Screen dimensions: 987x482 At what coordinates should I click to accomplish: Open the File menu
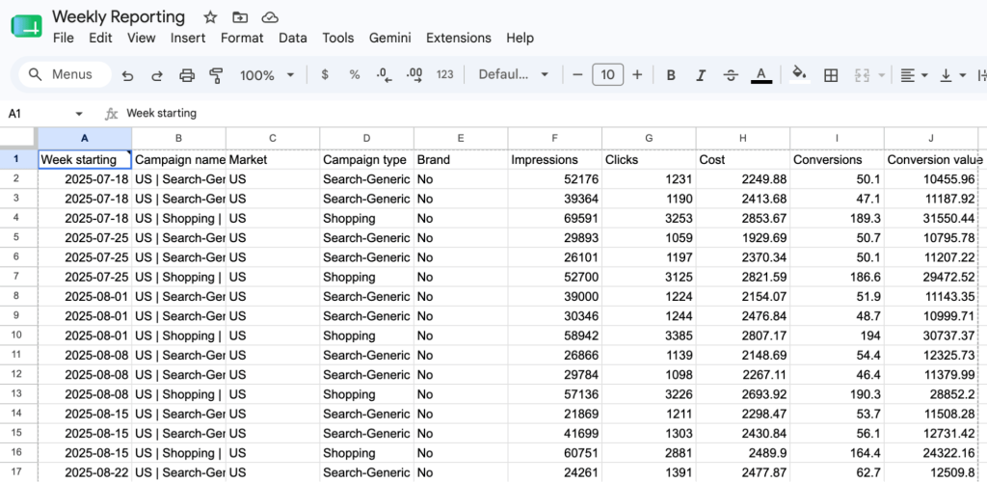pyautogui.click(x=64, y=38)
